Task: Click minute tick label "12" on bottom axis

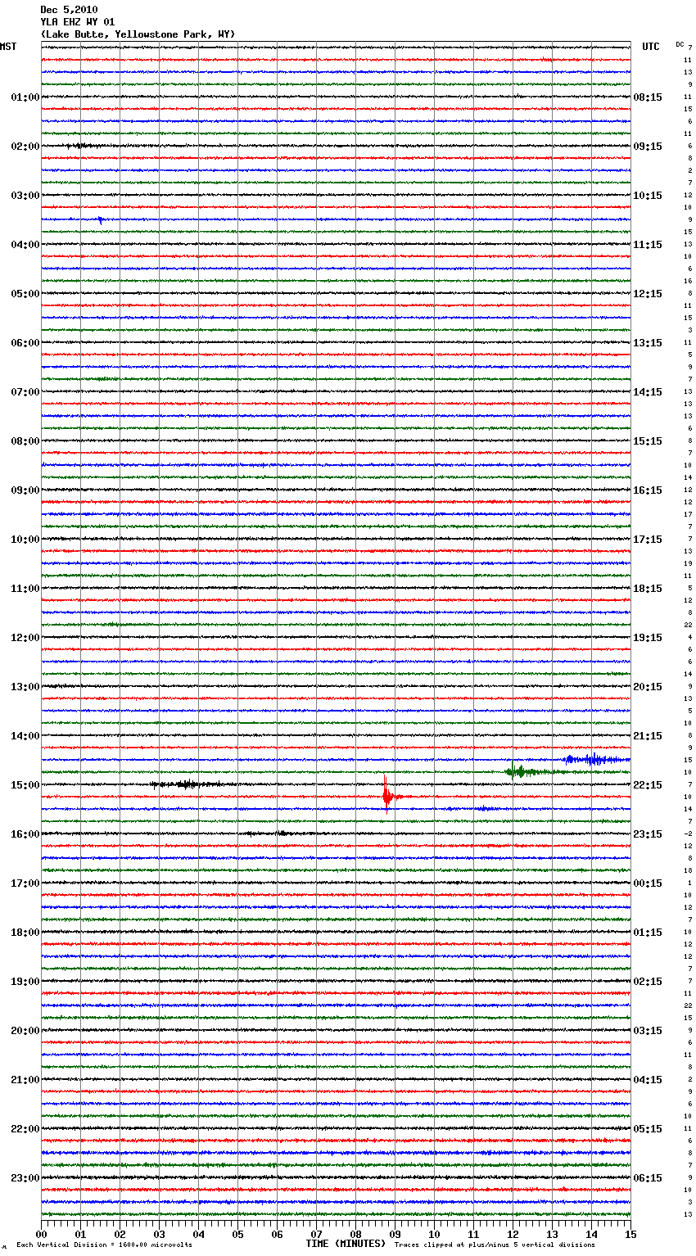Action: click(513, 1234)
